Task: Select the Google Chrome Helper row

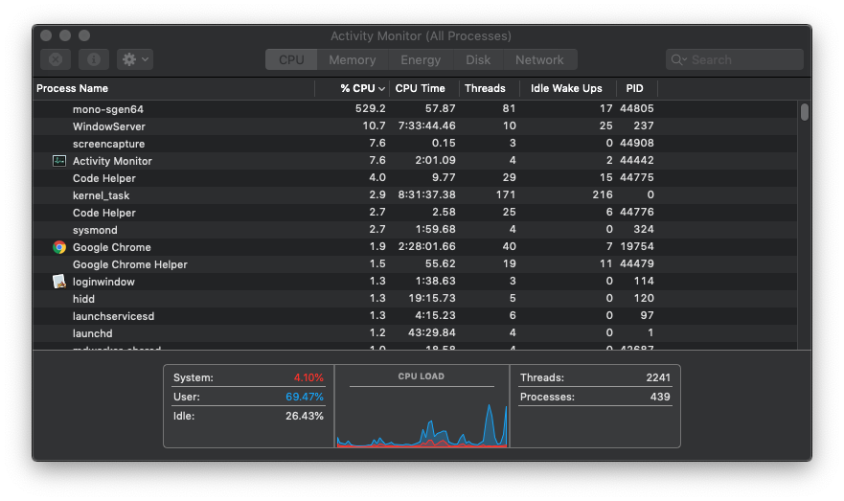Action: coord(415,264)
